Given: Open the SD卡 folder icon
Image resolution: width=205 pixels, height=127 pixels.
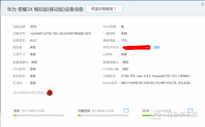Looking at the screenshot, I should 190,110.
